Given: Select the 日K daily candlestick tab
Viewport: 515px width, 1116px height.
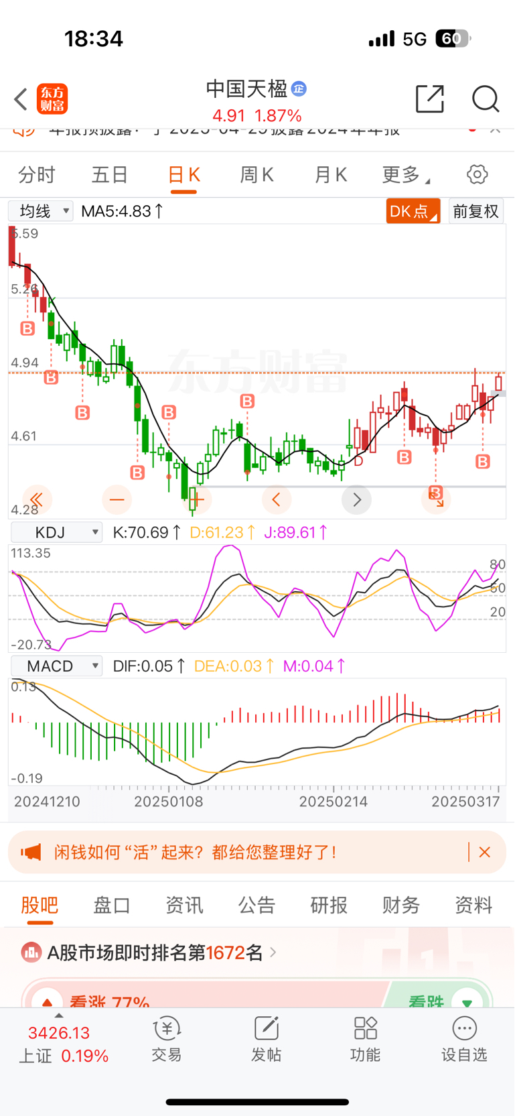Looking at the screenshot, I should coord(183,175).
